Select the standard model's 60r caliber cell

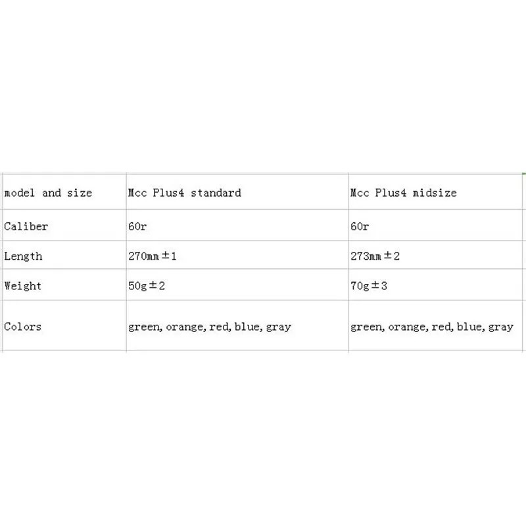139,226
